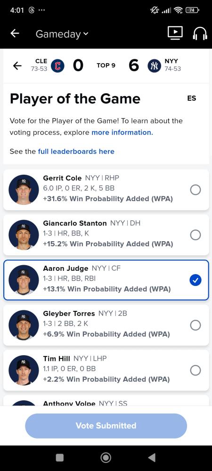The height and width of the screenshot is (471, 212).
Task: Tap the back arrow in the top header
Action: point(15,33)
